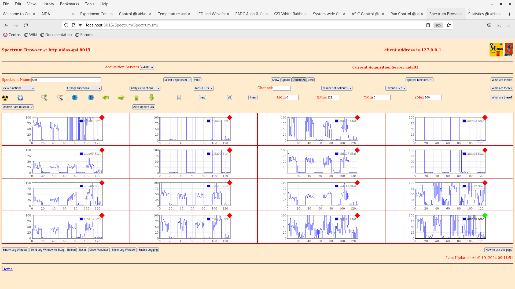Click the Tcl logo beside Midas

(x=509, y=50)
